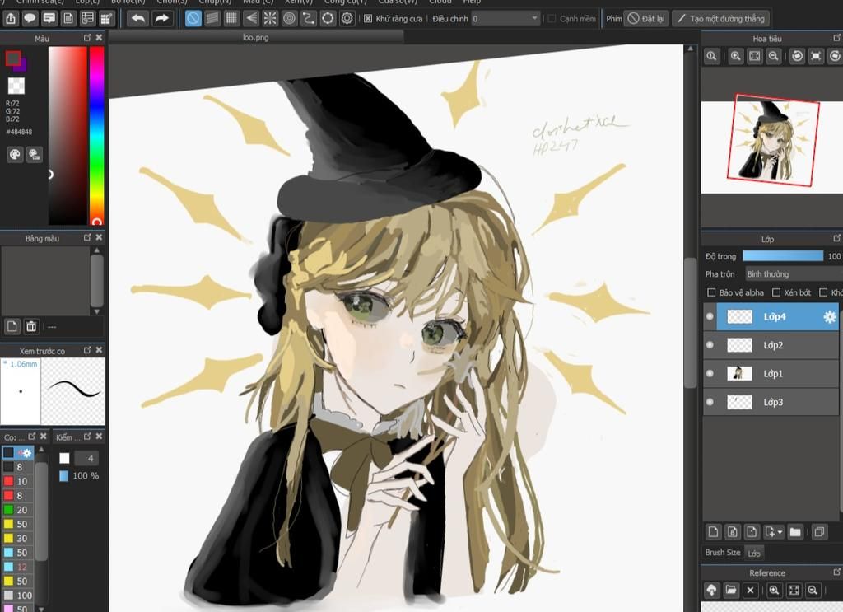Image resolution: width=843 pixels, height=612 pixels.
Task: Turn off snap with the blue circle icon
Action: coord(193,18)
